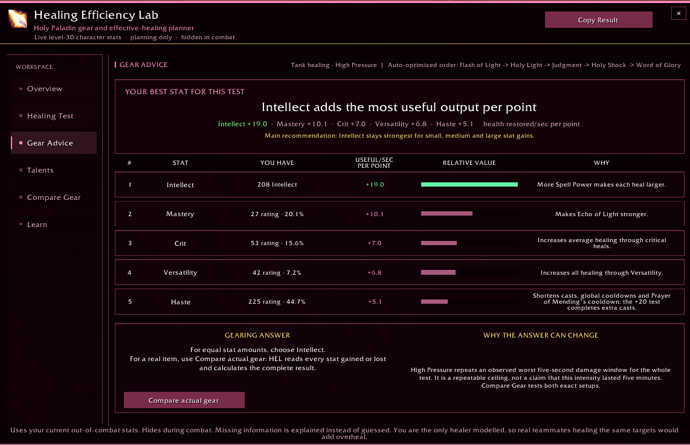Image resolution: width=690 pixels, height=445 pixels.
Task: Switch to the Healing Test tab
Action: 54,116
